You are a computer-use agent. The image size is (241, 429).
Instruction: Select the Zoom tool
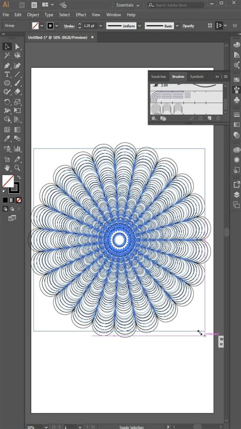point(17,168)
